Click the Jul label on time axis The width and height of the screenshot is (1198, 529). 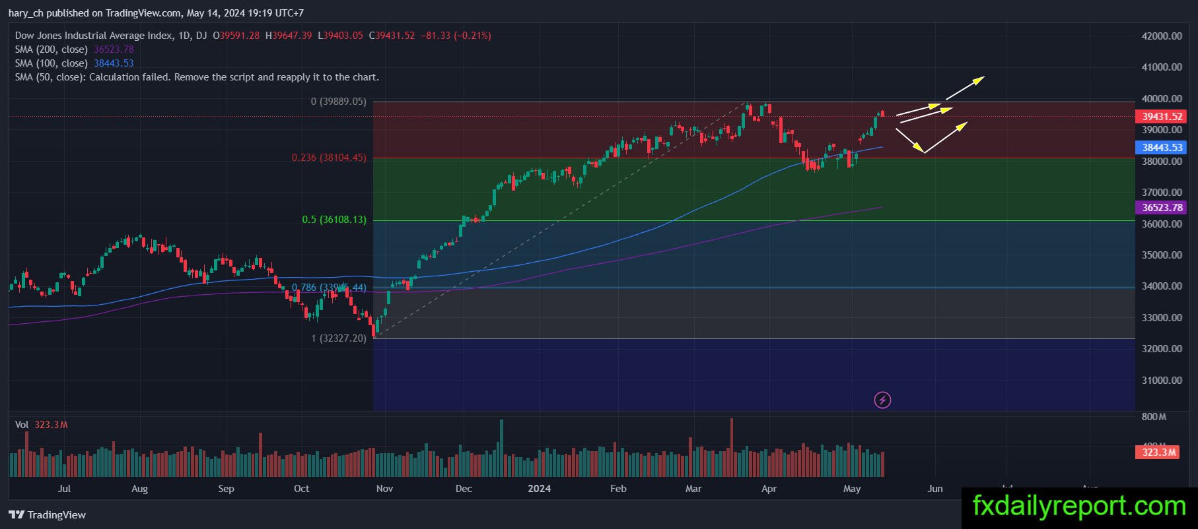pyautogui.click(x=64, y=489)
